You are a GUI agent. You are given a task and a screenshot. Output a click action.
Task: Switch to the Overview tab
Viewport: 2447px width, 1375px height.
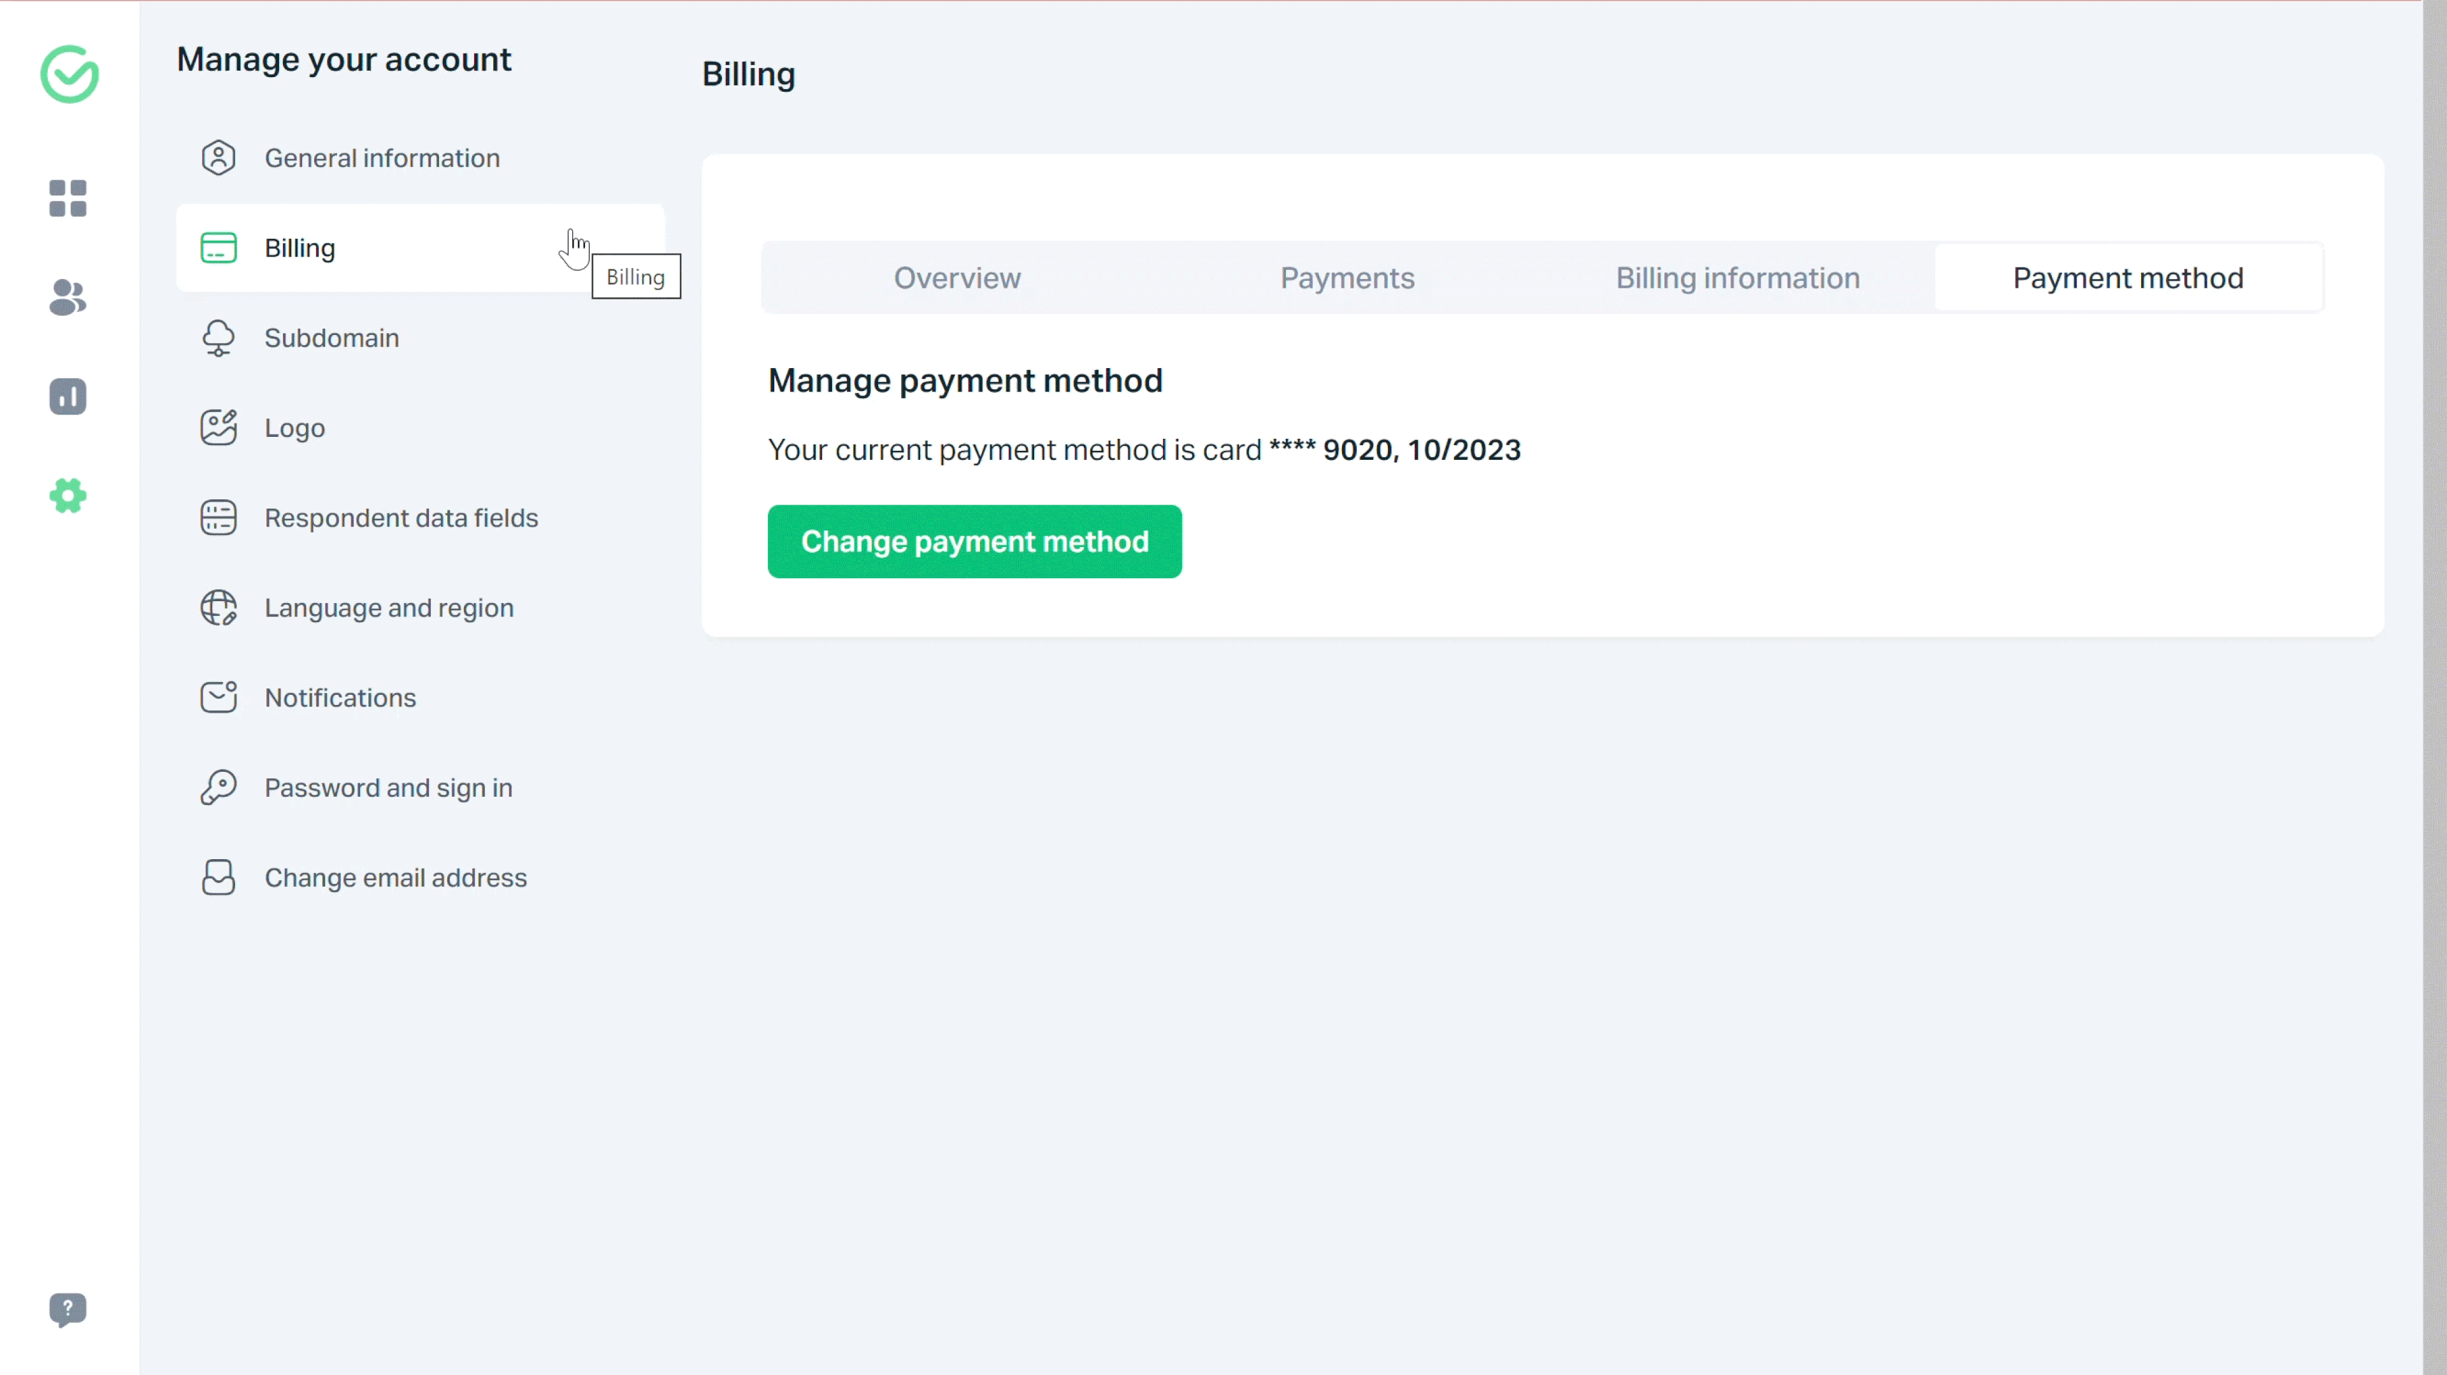coord(956,278)
